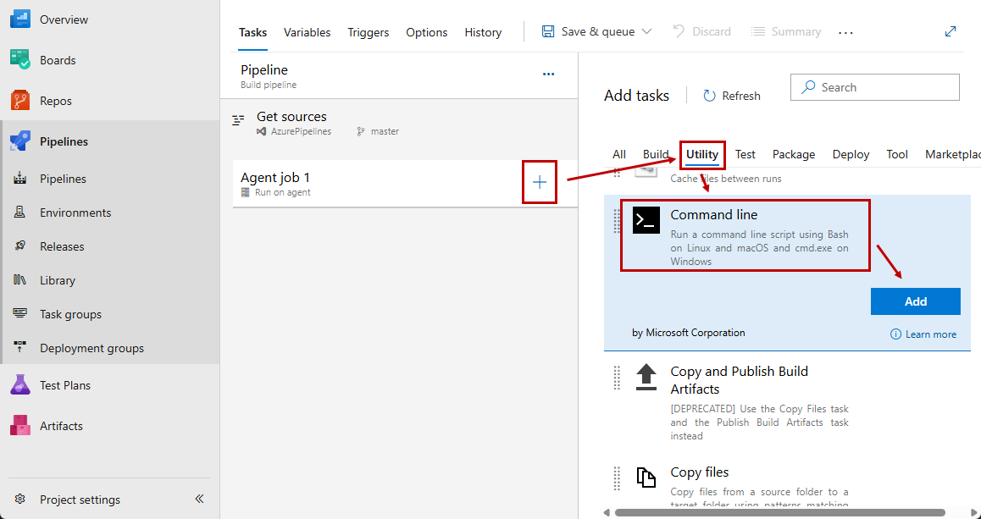Image resolution: width=981 pixels, height=519 pixels.
Task: Switch to the History tab
Action: (483, 32)
